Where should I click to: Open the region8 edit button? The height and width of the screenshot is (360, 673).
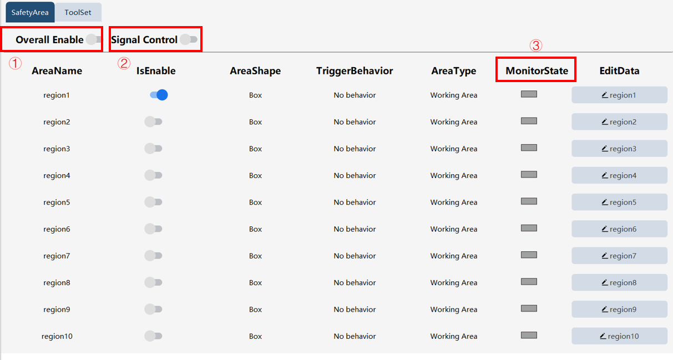pos(619,282)
